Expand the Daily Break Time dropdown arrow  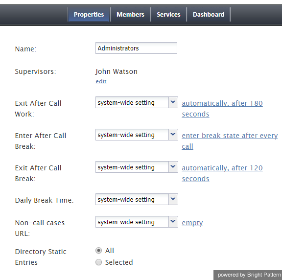173,199
